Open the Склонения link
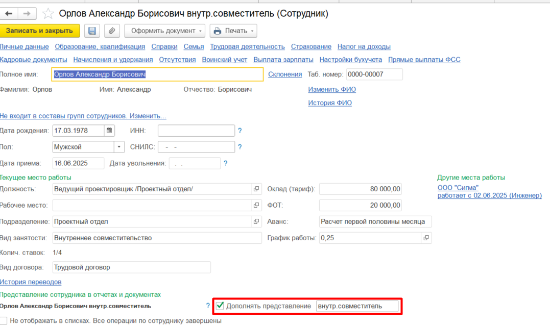Image resolution: width=550 pixels, height=328 pixels. [x=285, y=74]
